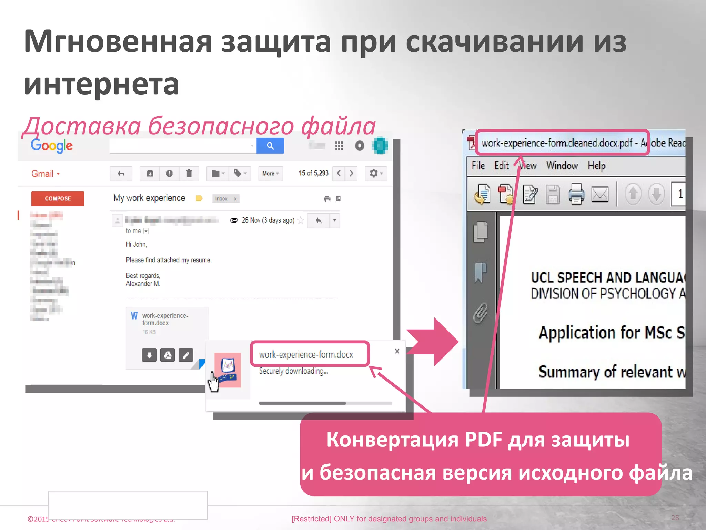Reply to the email with arrow button
The width and height of the screenshot is (706, 530).
coord(319,220)
